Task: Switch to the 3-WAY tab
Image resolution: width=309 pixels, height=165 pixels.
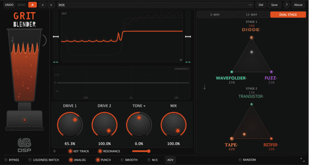Action: (x=215, y=15)
